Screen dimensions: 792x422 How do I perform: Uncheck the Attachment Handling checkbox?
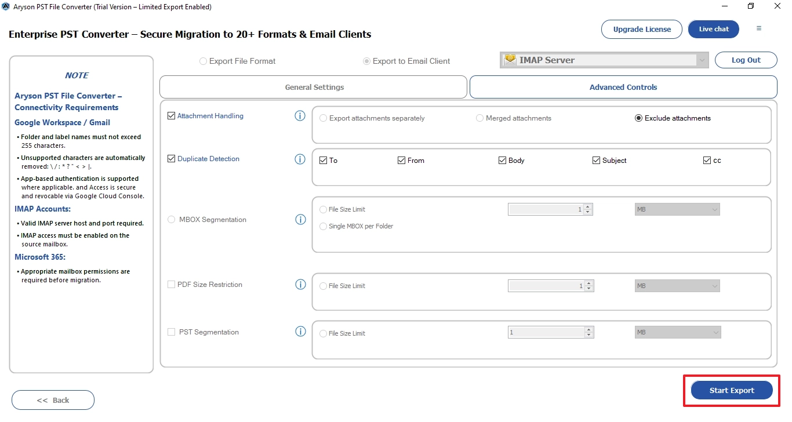coord(171,116)
